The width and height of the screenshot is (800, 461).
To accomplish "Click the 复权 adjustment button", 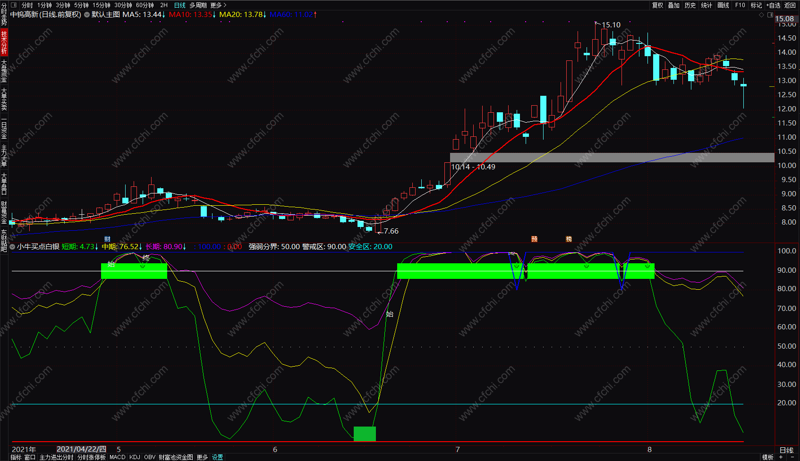I will click(657, 5).
